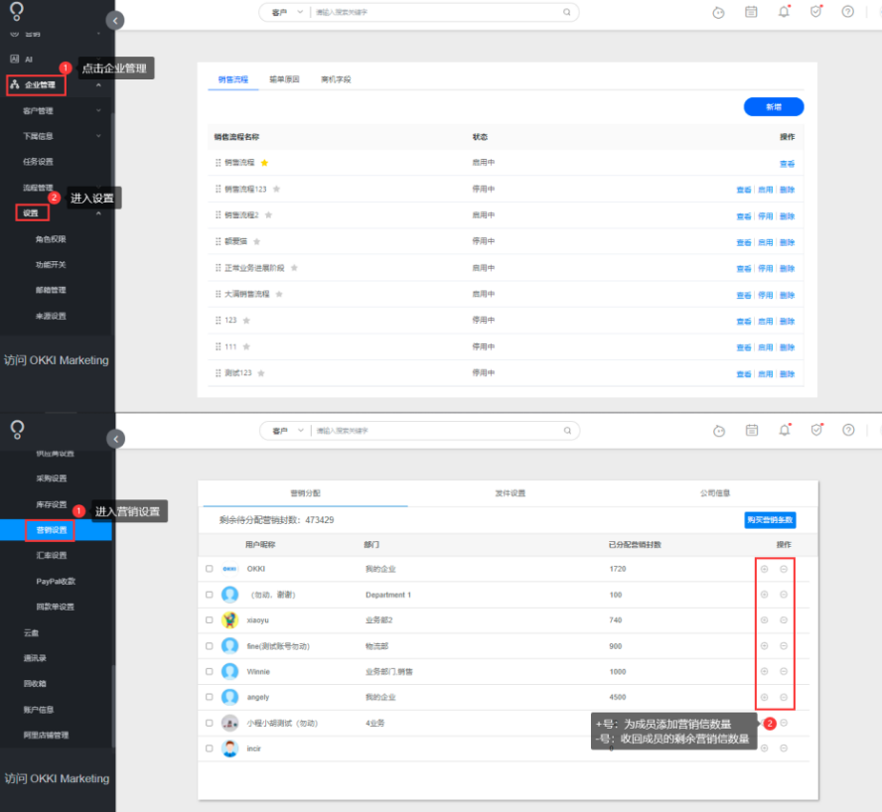Click the minus icon in the OKKI user row
Screen dimensions: 882x812
[x=784, y=569]
